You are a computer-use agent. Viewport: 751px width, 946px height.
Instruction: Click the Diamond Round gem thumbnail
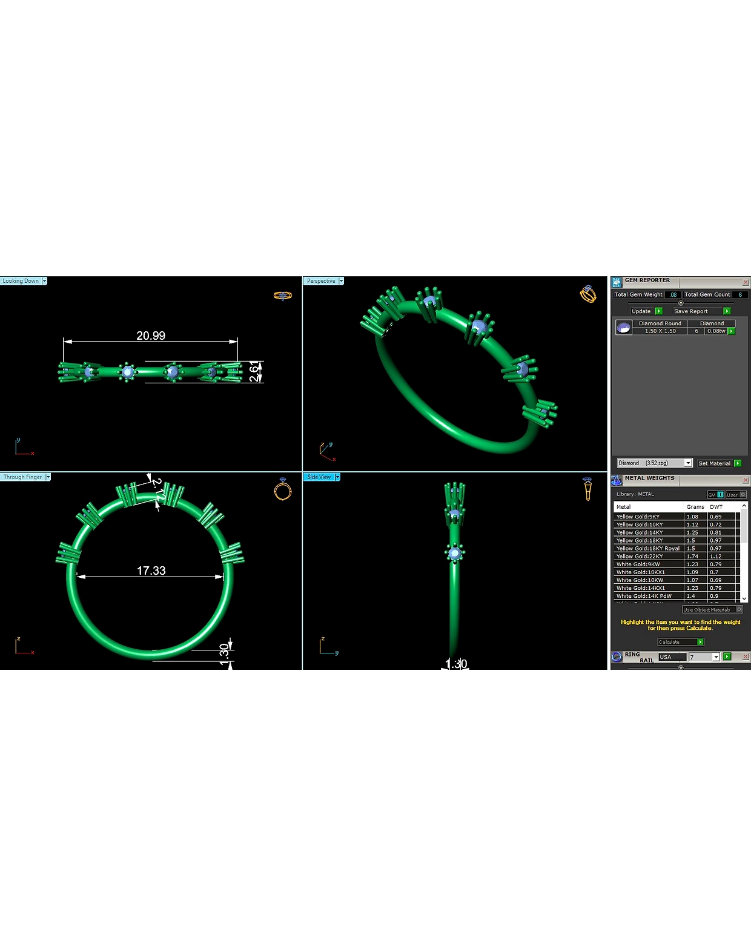coord(623,328)
